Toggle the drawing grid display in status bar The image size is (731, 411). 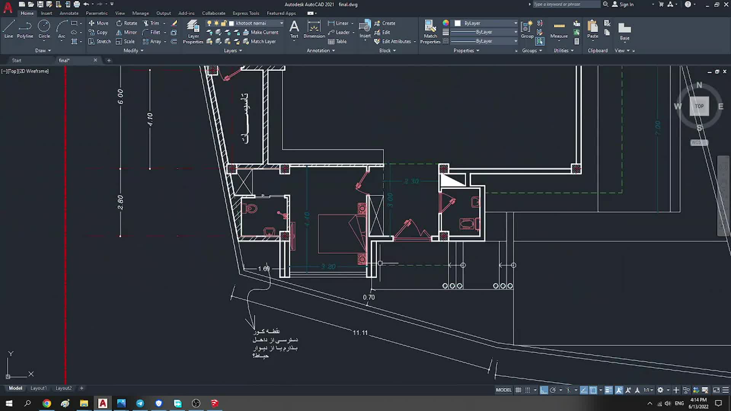518,390
